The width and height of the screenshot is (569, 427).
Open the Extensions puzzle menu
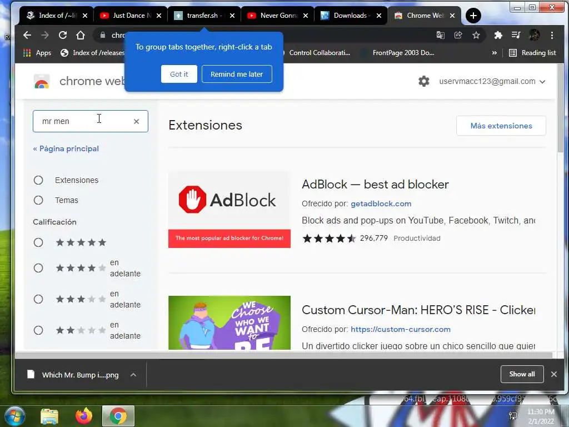click(498, 35)
